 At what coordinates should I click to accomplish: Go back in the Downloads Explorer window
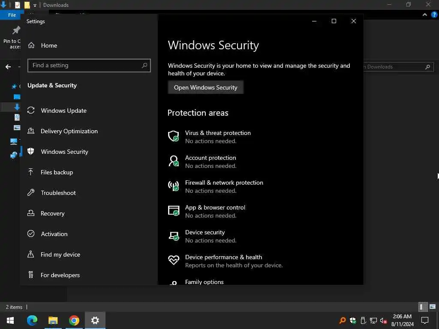coord(8,66)
